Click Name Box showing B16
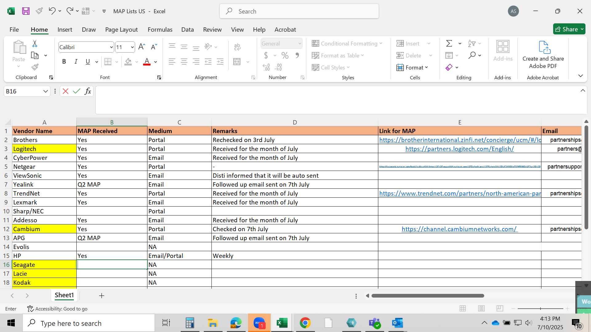 point(23,91)
